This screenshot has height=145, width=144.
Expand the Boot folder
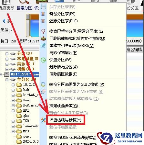pos(13,100)
